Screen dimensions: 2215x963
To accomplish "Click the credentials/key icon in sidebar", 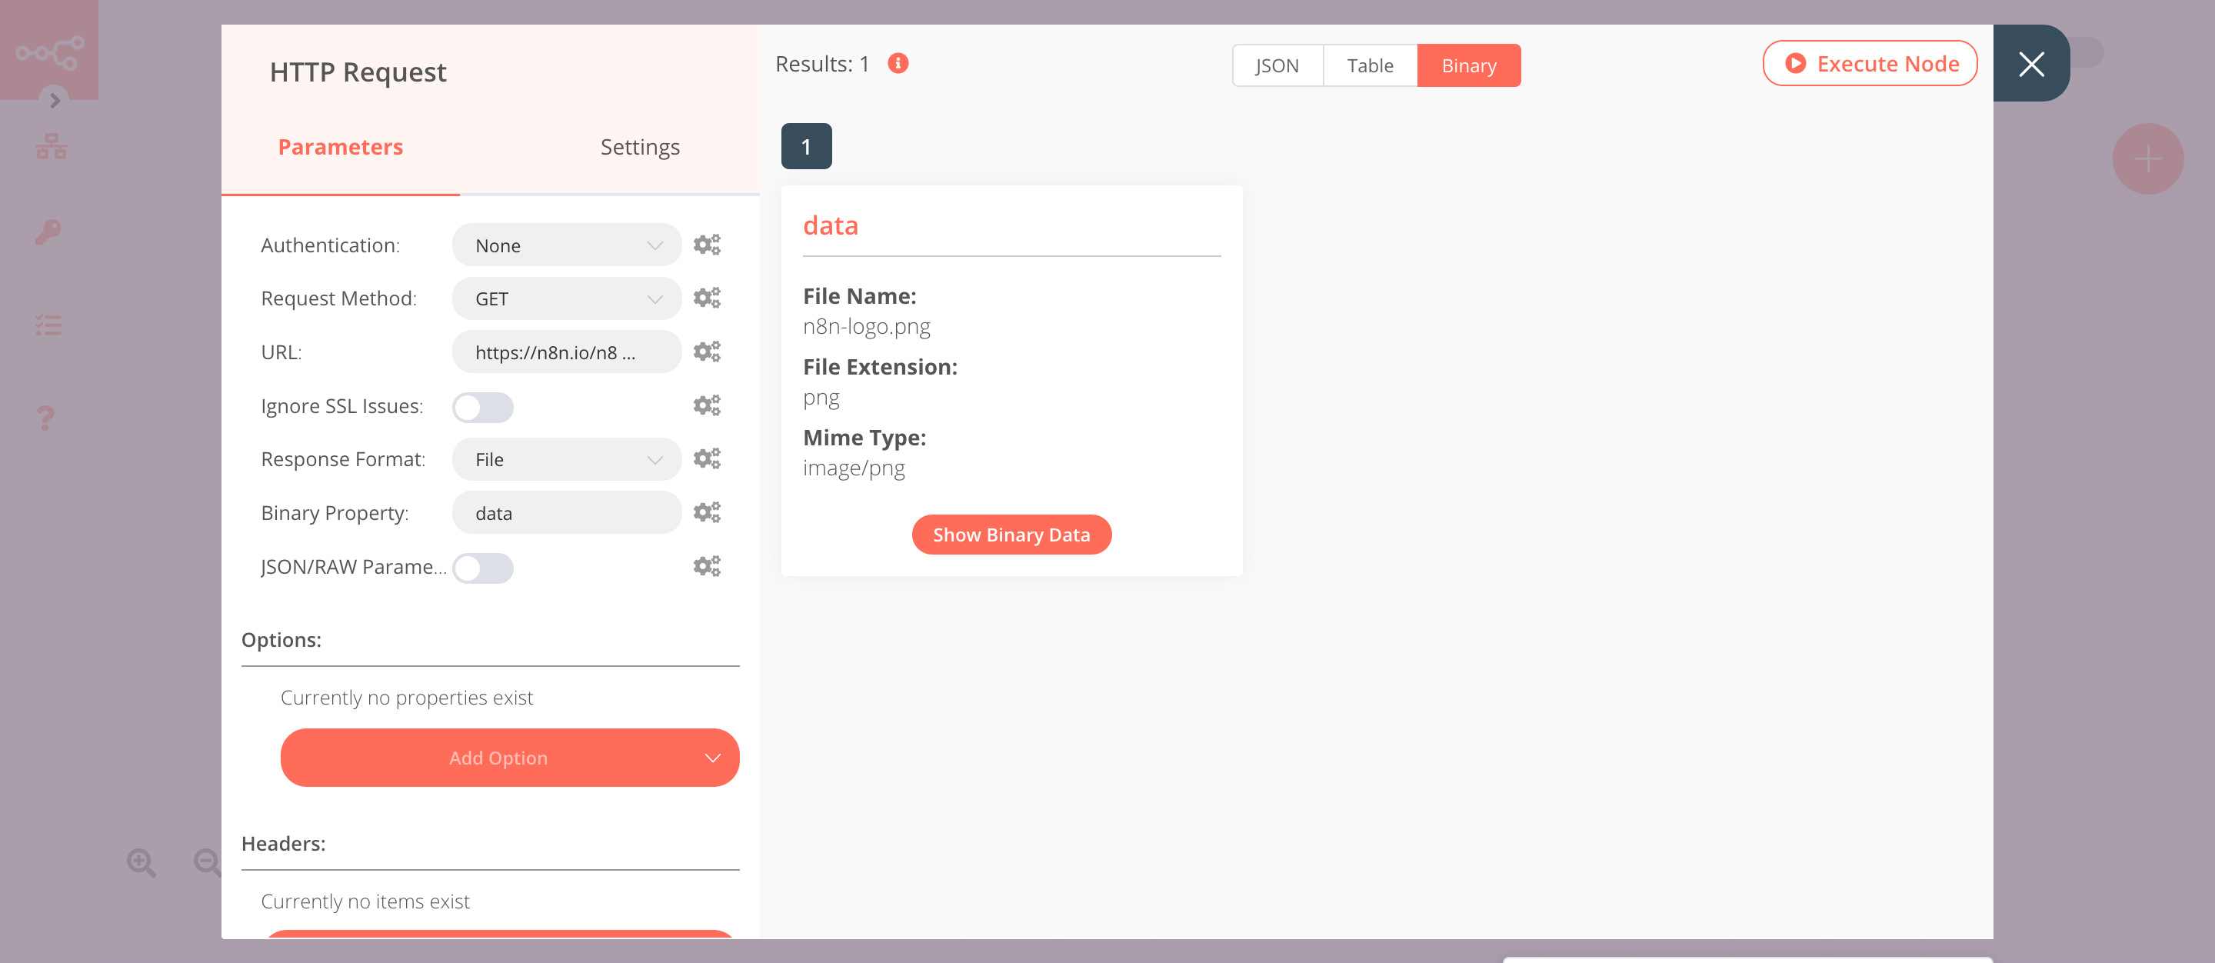I will (x=49, y=232).
